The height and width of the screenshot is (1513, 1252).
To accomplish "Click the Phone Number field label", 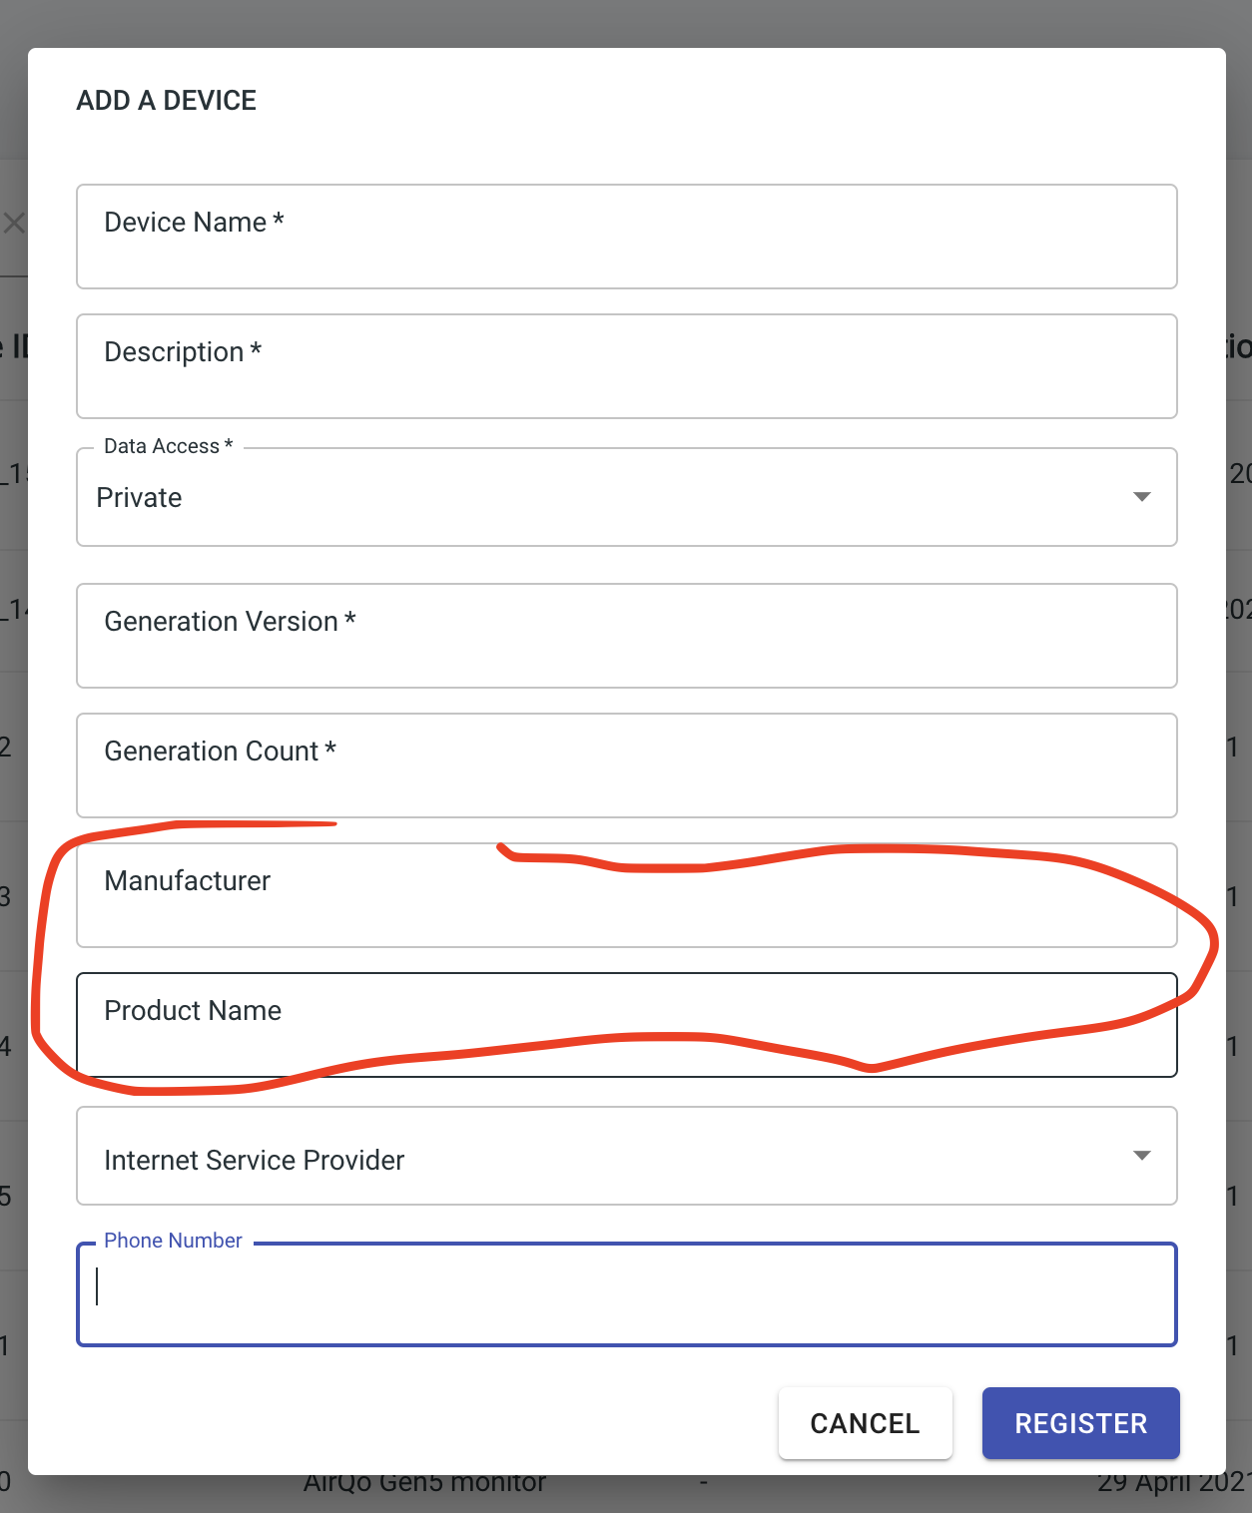I will 173,1241.
